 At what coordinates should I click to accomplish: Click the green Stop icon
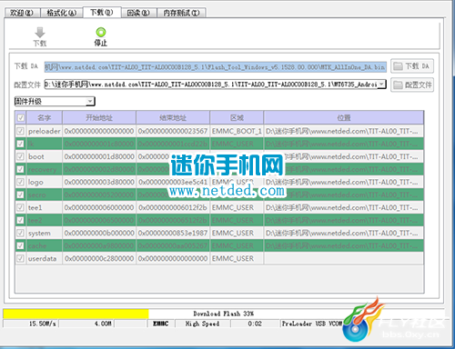click(101, 32)
